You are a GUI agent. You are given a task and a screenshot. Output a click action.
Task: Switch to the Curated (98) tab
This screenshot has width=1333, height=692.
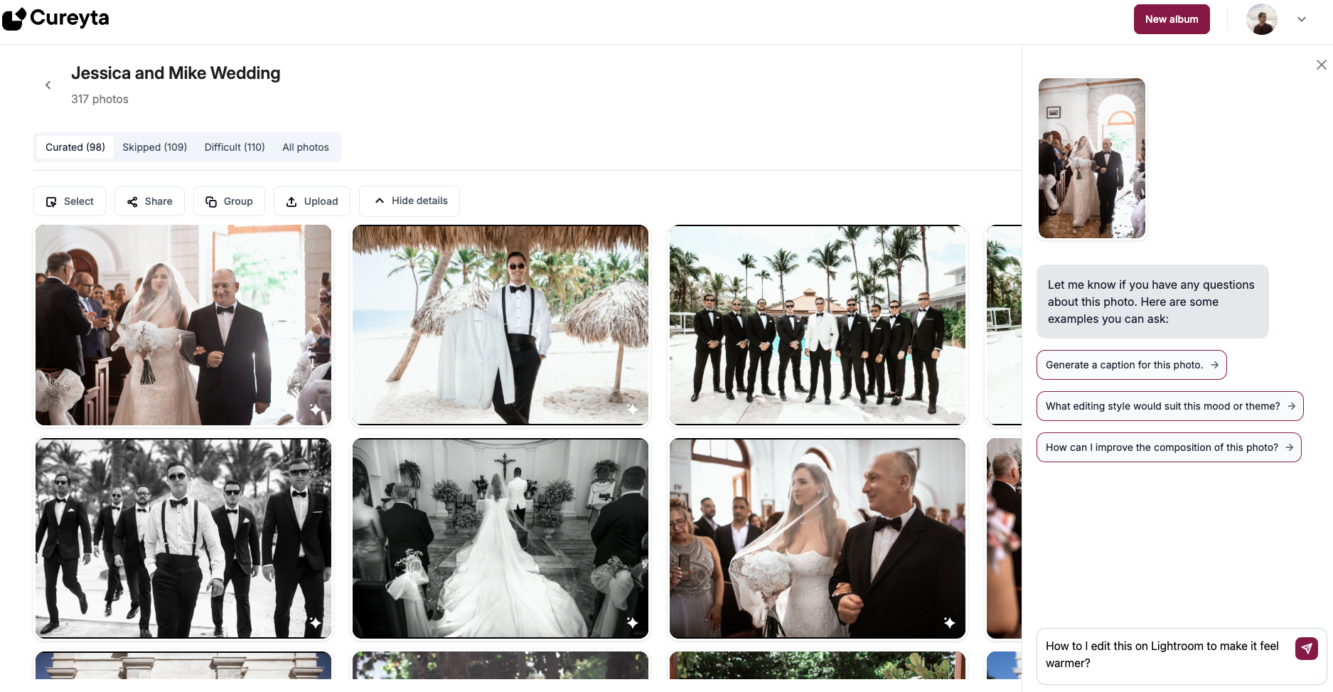75,147
